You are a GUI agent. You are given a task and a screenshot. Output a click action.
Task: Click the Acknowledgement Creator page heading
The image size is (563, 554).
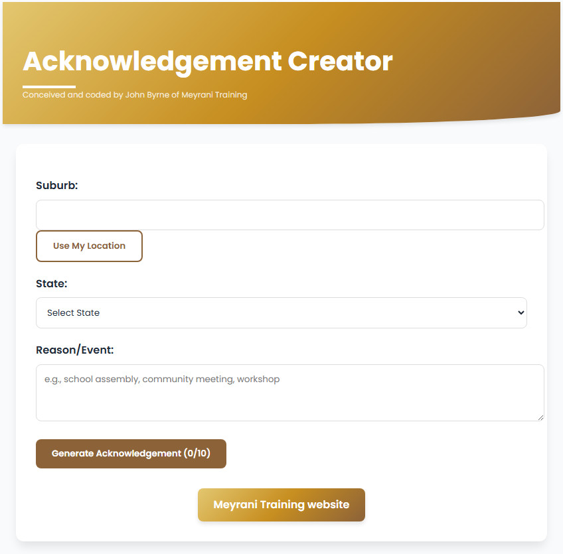pyautogui.click(x=207, y=61)
